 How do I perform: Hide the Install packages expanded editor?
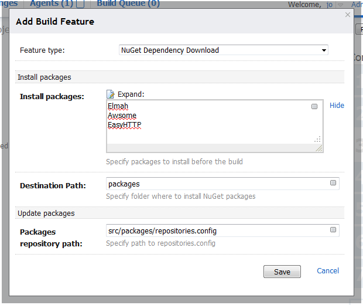(337, 106)
